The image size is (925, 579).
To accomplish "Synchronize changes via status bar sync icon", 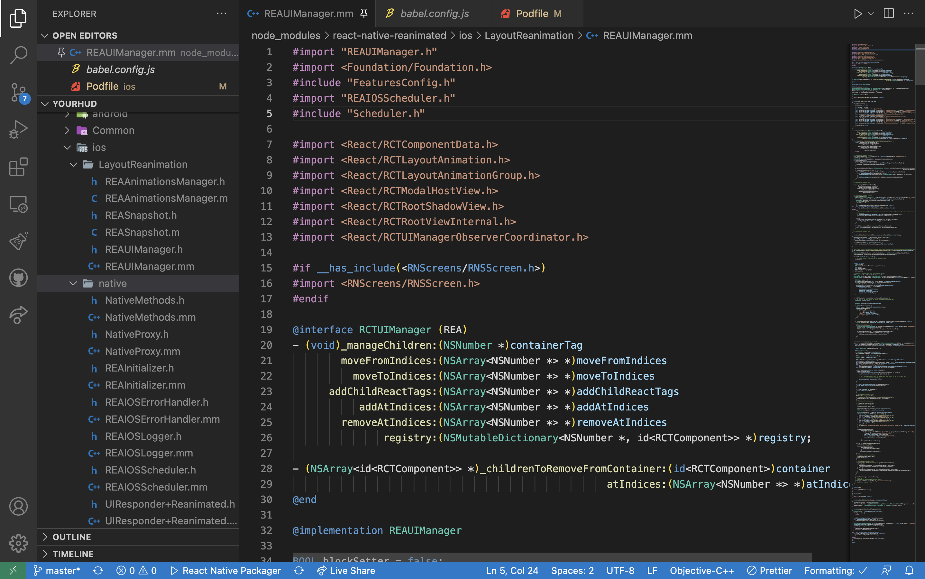I will 98,571.
